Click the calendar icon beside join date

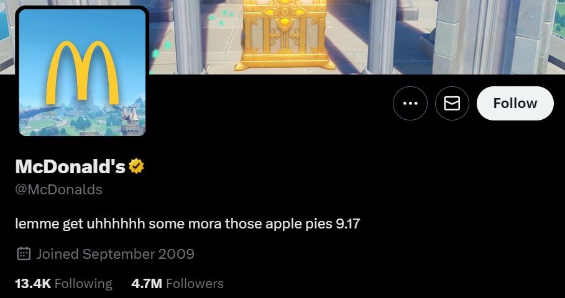click(24, 254)
